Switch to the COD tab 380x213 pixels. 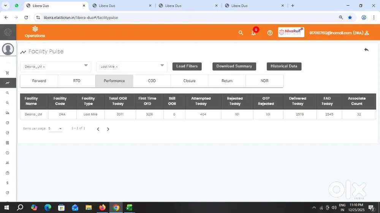(x=152, y=81)
